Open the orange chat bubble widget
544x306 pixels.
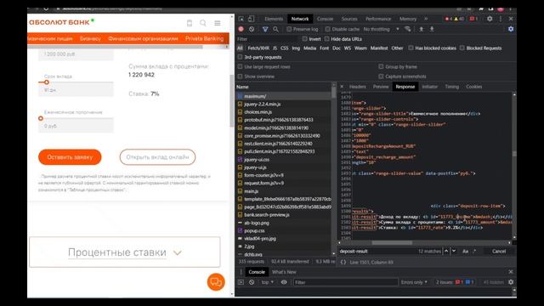tap(216, 281)
